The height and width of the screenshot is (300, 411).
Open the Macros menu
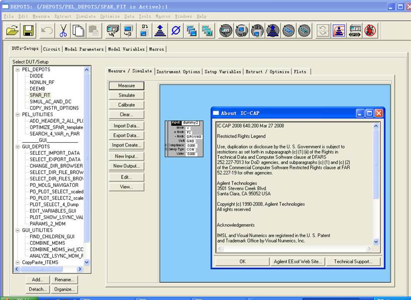(163, 16)
